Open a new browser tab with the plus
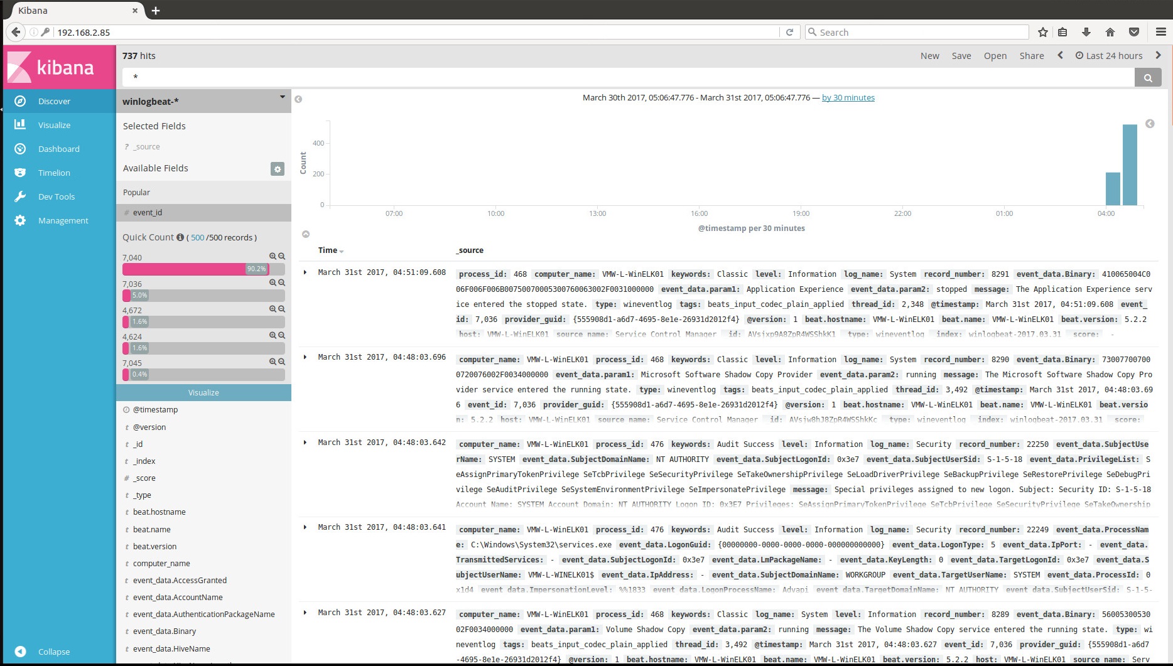 click(156, 11)
